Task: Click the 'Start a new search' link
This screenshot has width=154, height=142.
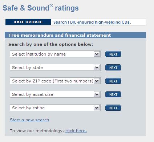Action: click(x=29, y=120)
